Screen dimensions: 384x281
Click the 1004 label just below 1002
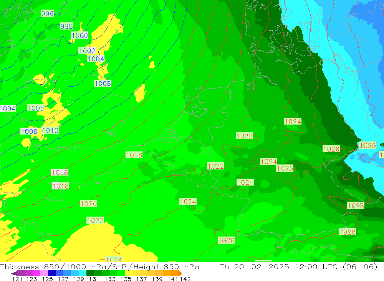coord(96,59)
